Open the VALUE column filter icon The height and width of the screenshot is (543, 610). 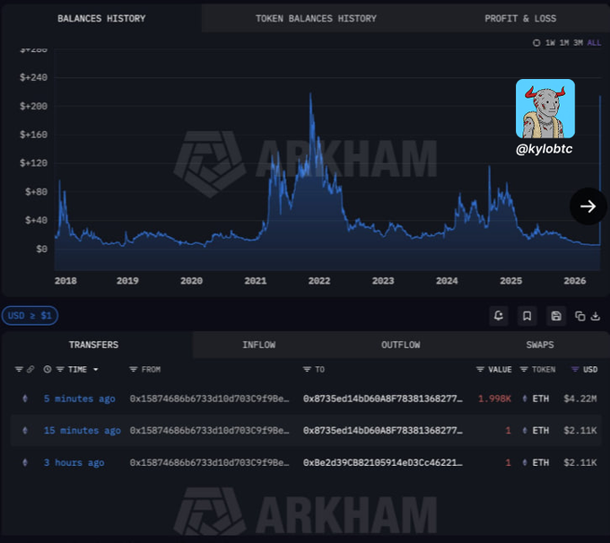click(x=480, y=369)
